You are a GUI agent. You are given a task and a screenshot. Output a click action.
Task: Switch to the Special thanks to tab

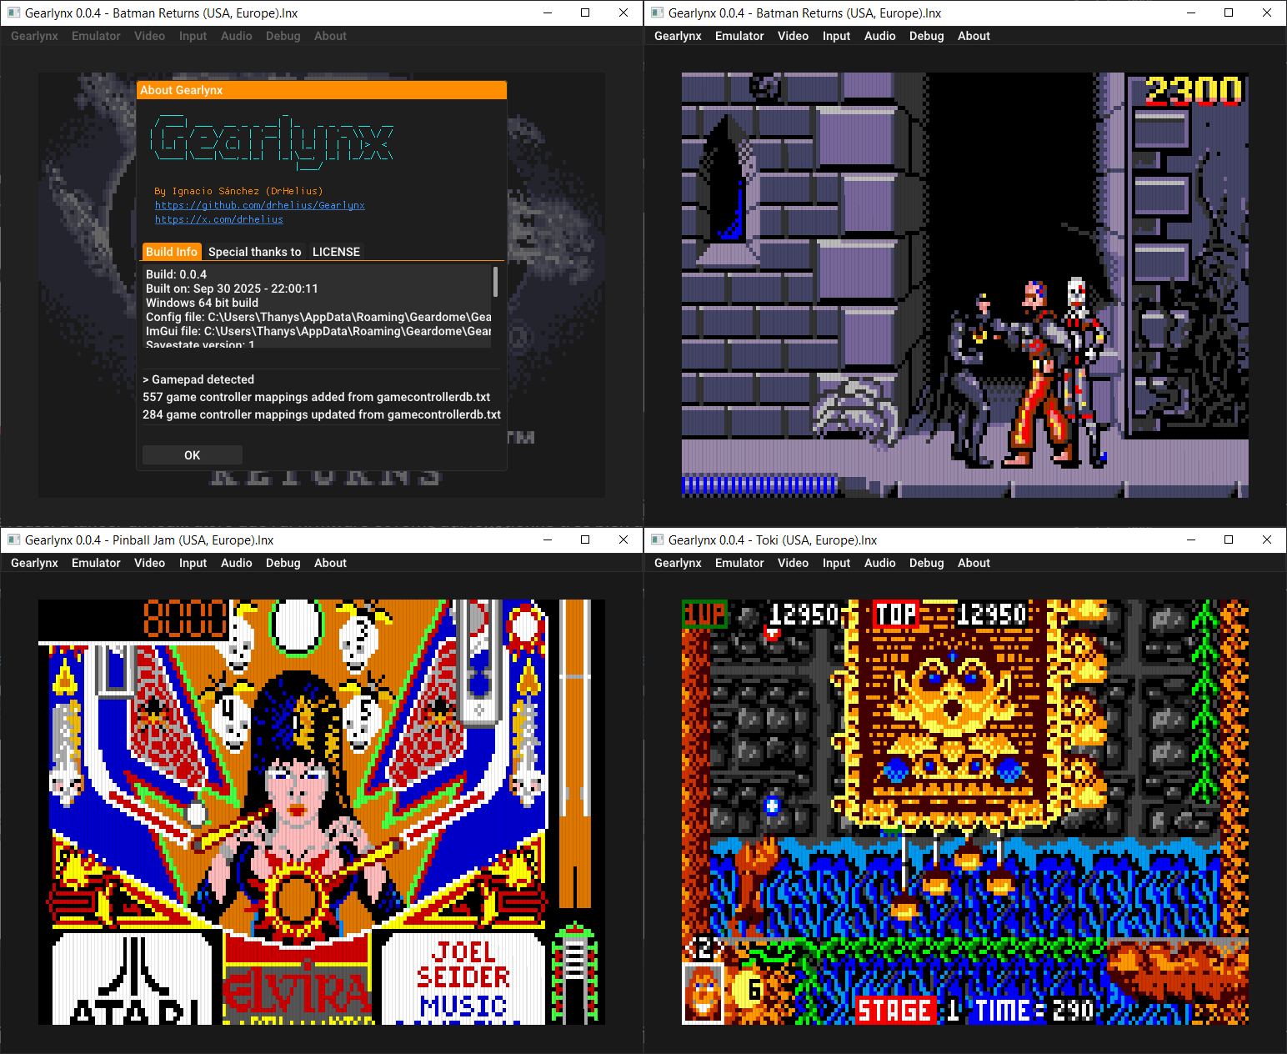[254, 252]
